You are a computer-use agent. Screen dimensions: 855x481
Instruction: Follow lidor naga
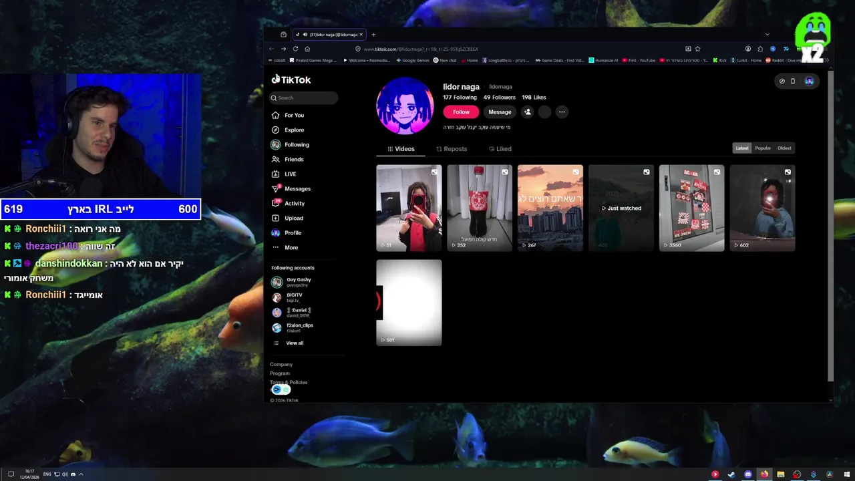click(461, 112)
